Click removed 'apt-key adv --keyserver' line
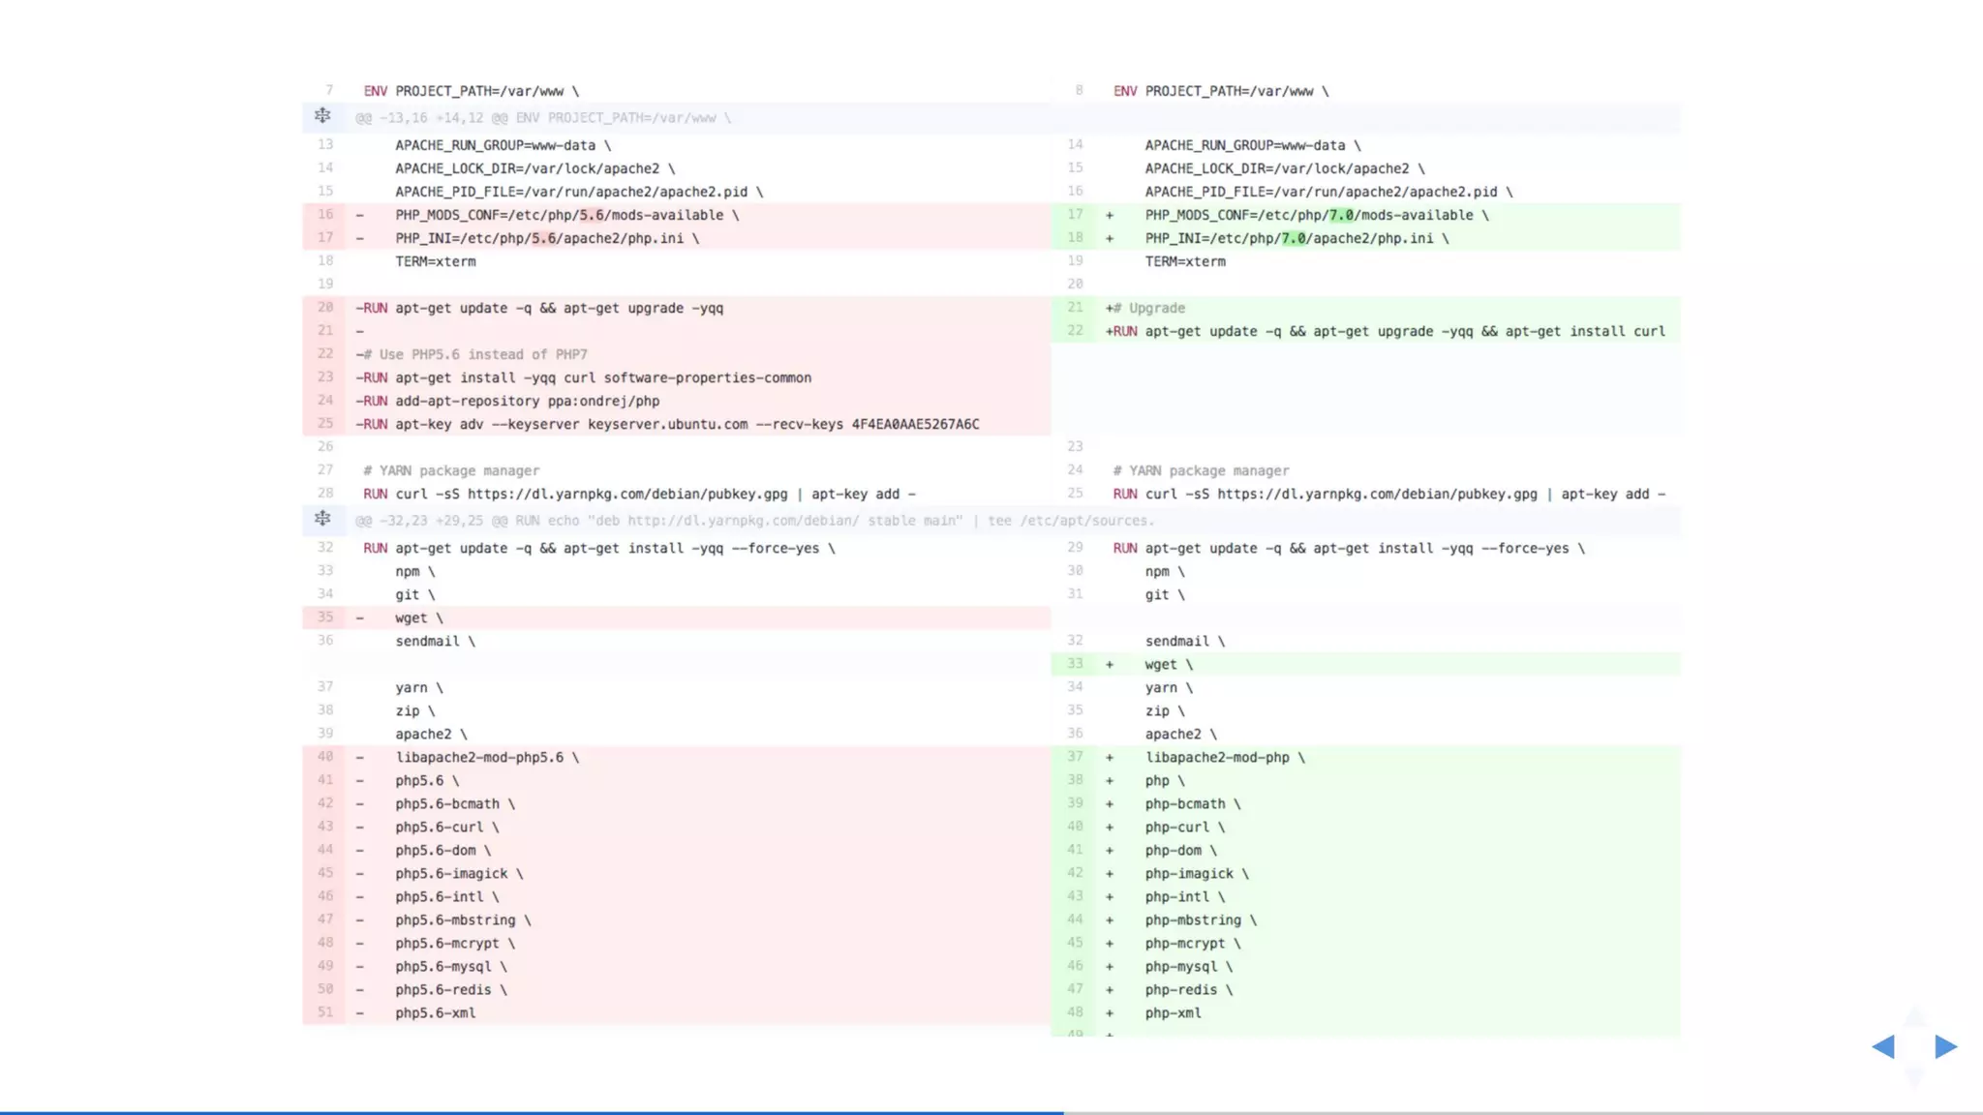Screen dimensions: 1983x1115 click(677, 424)
